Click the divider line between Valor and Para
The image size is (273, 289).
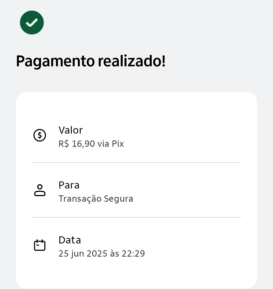(136, 162)
